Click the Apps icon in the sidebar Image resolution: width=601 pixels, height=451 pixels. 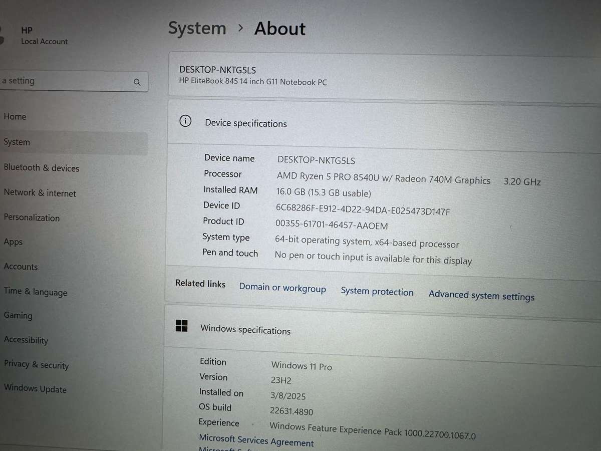pyautogui.click(x=13, y=242)
